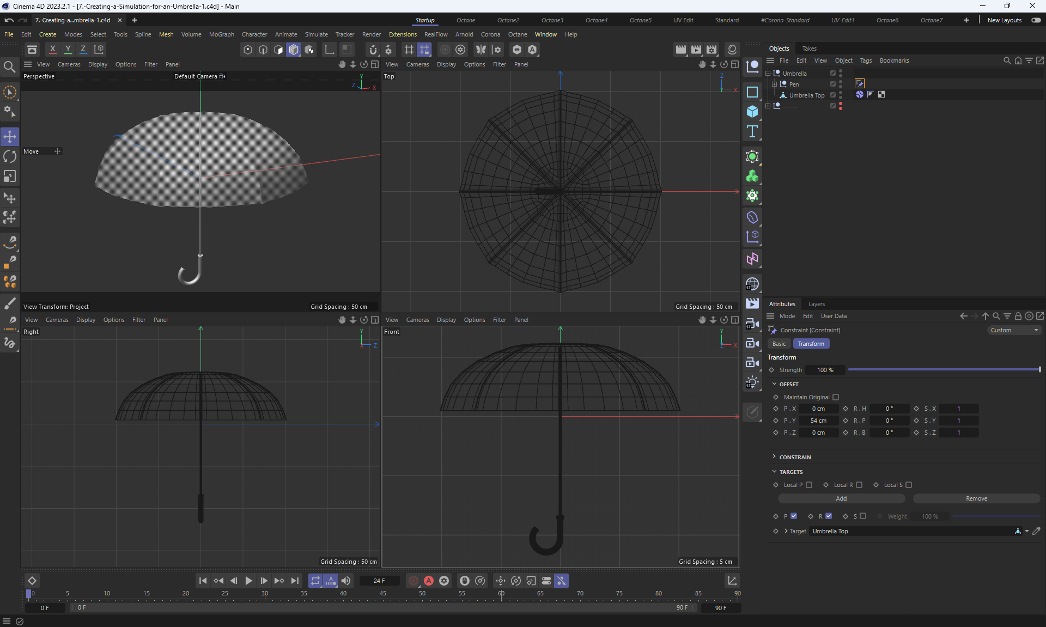
Task: Click the Text spline icon
Action: pyautogui.click(x=752, y=131)
